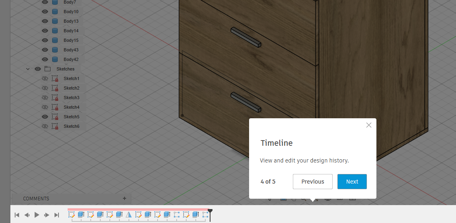Screen dimensions: 456x223
Task: Click the "4 of 5" step counter text
Action: pos(268,182)
